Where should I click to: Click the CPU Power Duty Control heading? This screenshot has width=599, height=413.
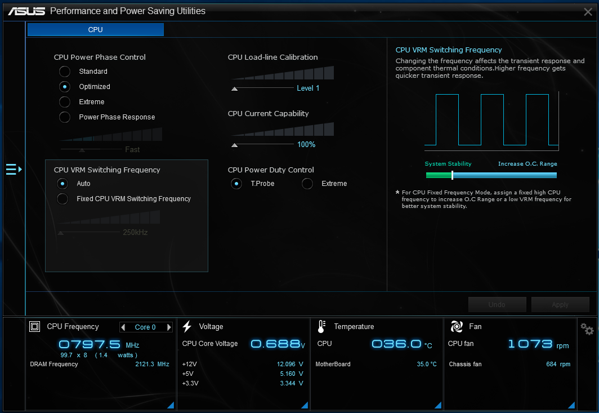tap(271, 170)
